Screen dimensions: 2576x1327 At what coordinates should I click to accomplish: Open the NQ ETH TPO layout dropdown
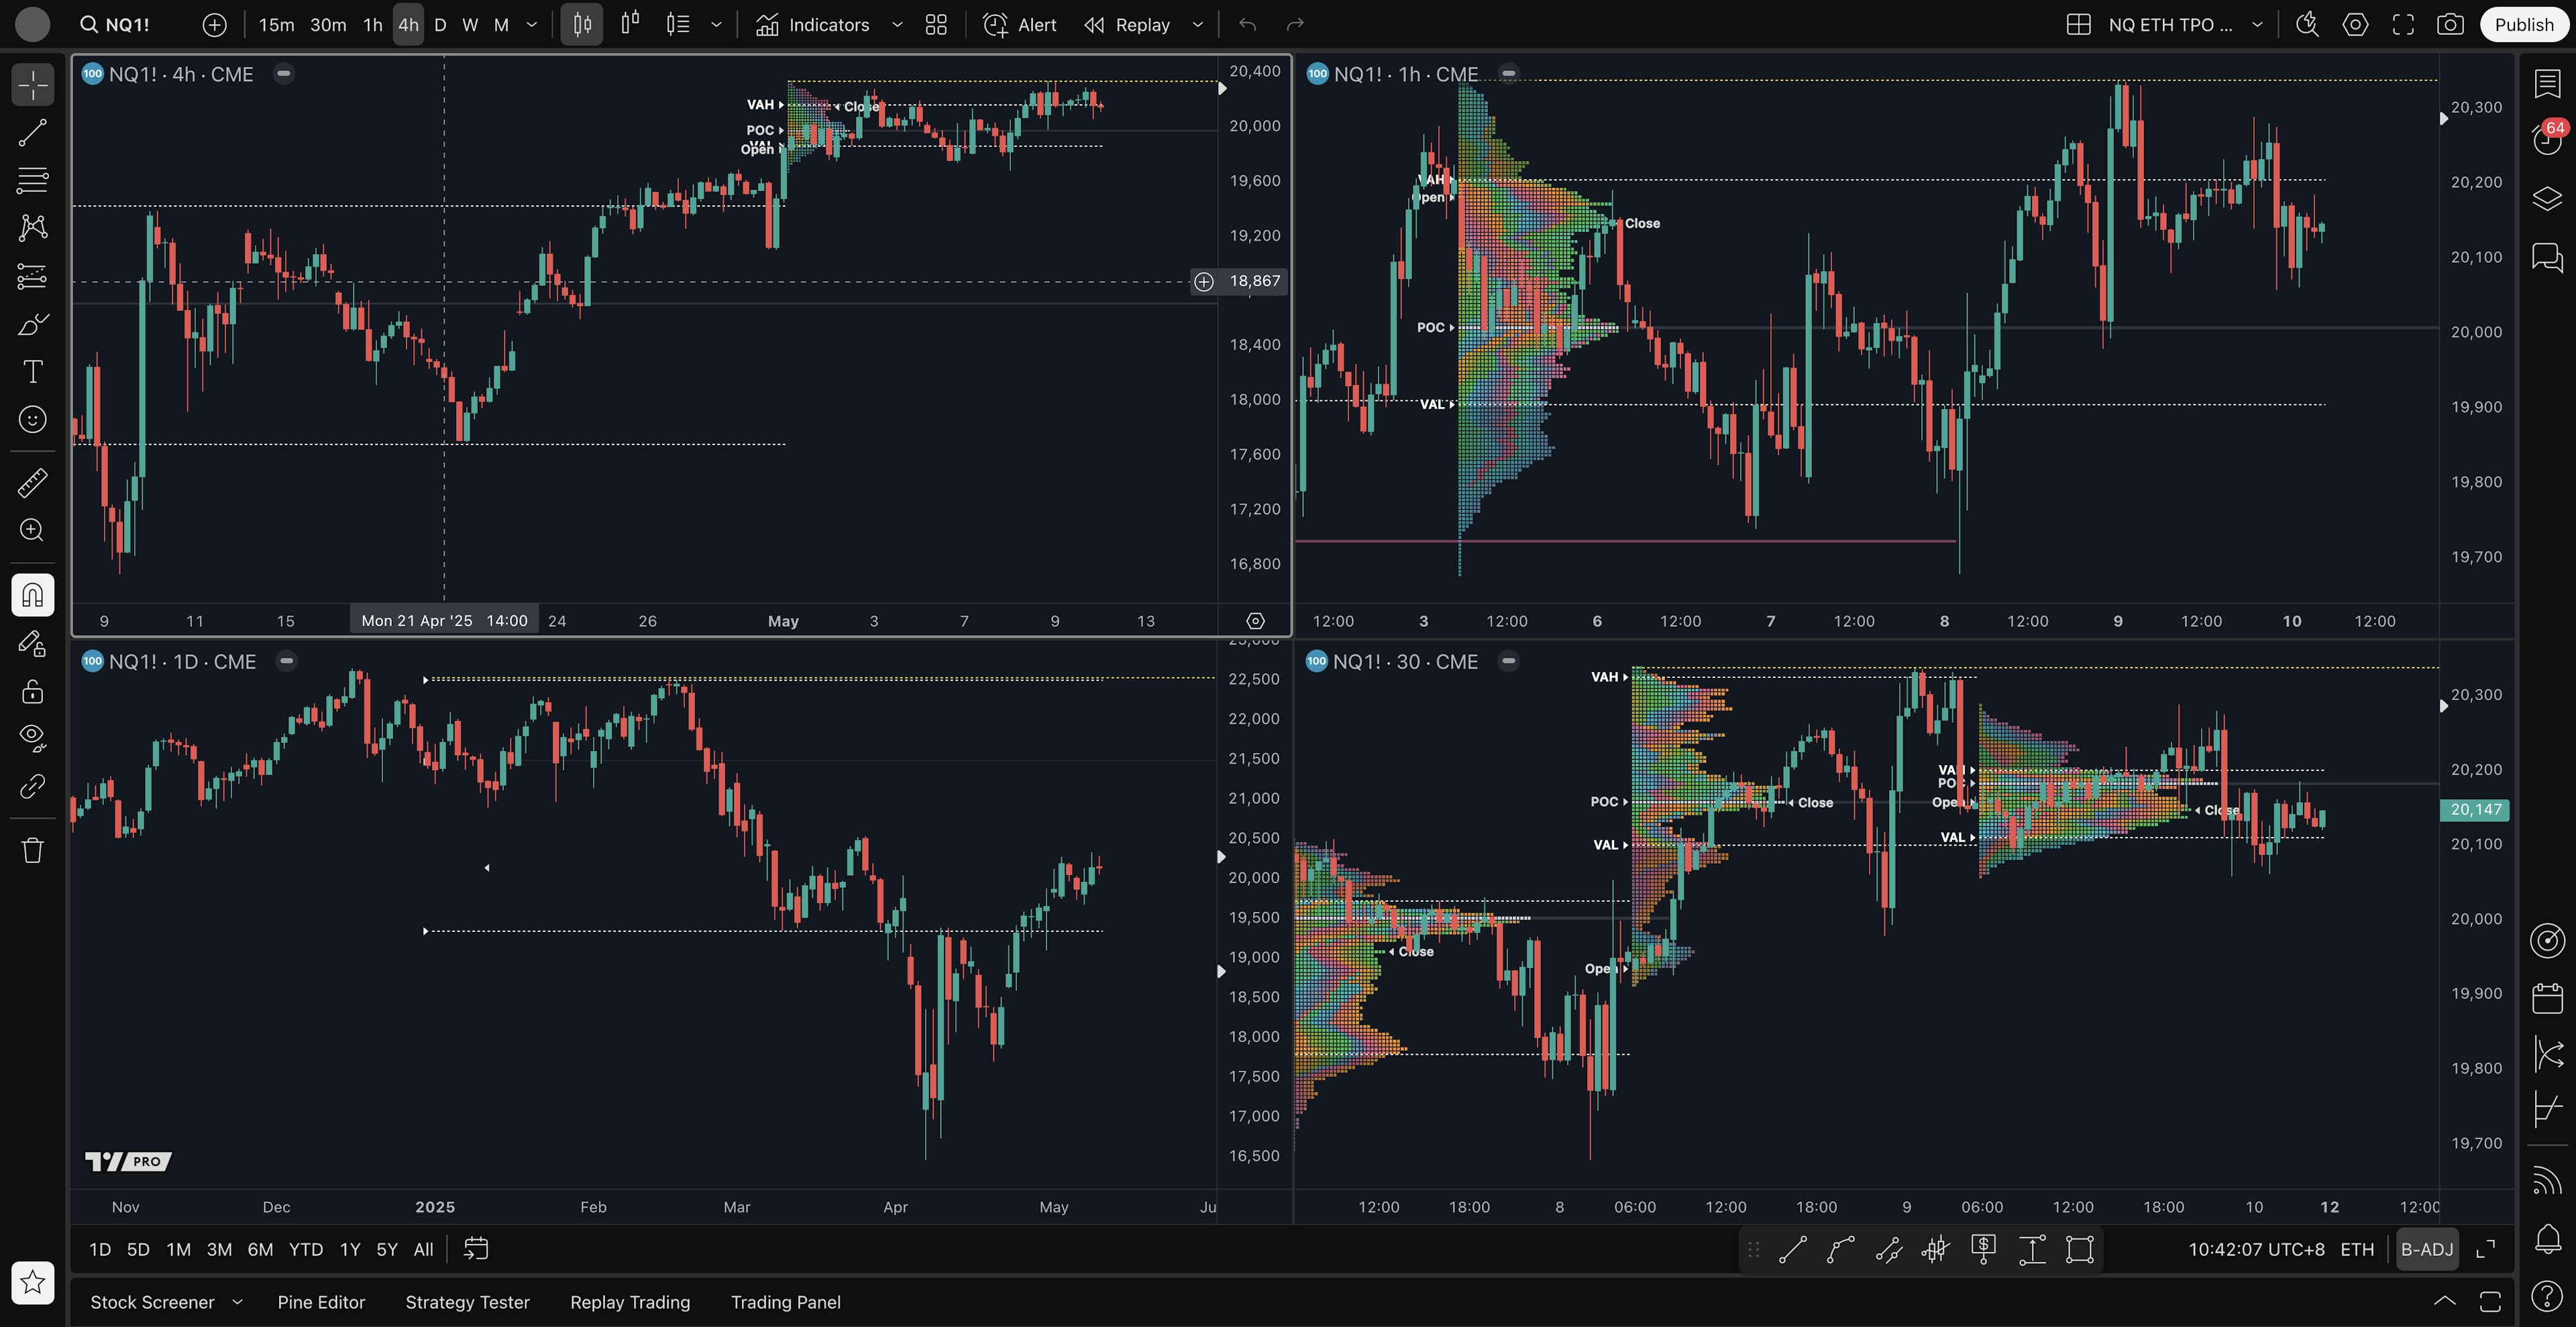(2257, 25)
